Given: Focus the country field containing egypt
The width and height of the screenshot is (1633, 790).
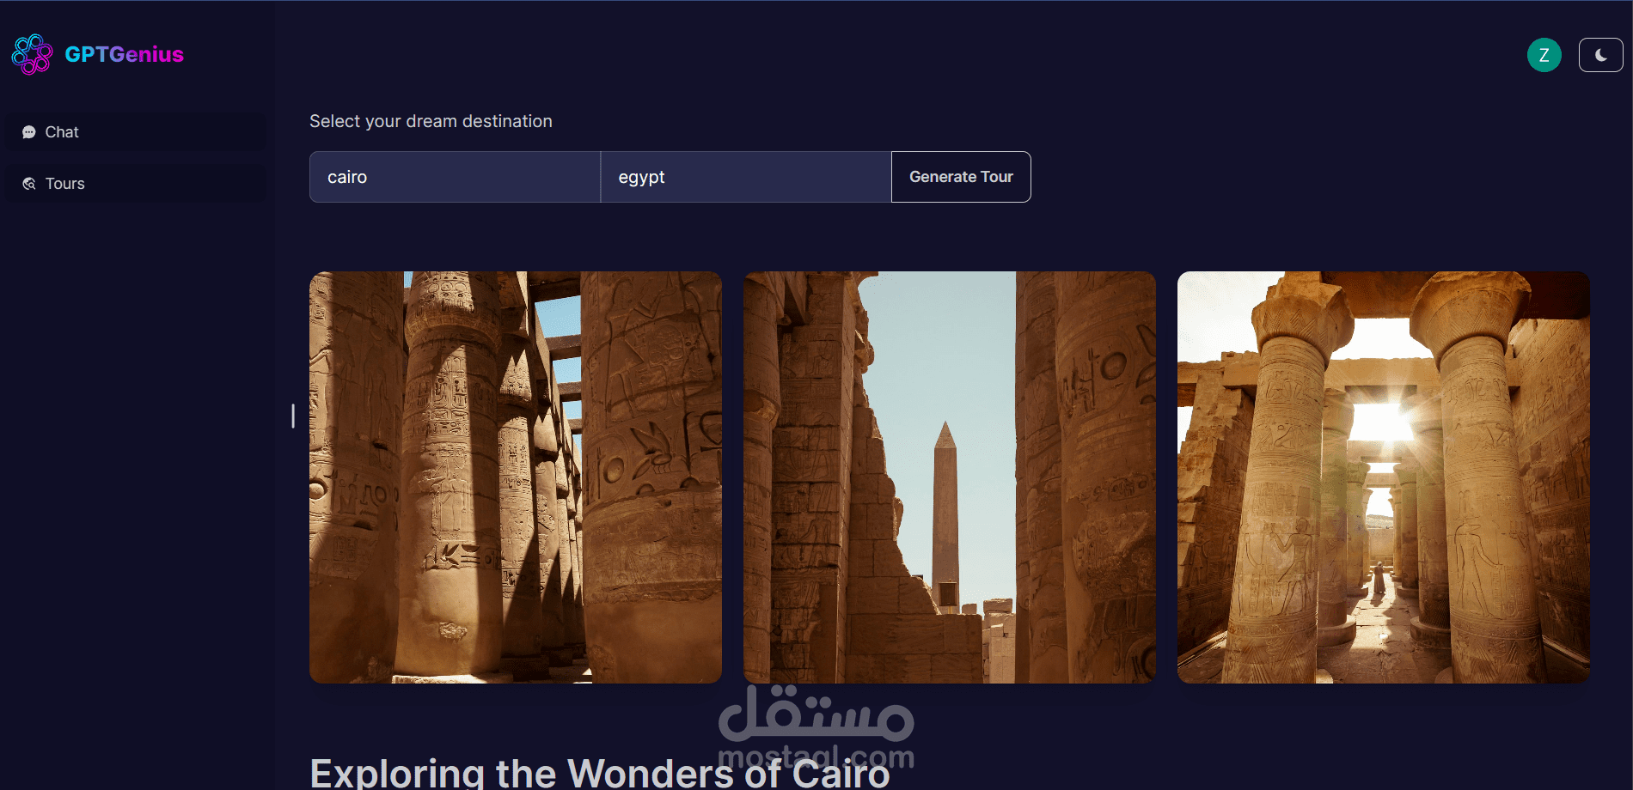Looking at the screenshot, I should pyautogui.click(x=745, y=177).
